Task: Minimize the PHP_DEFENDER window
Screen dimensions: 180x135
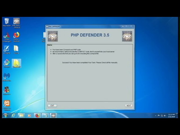Action: [x=123, y=26]
